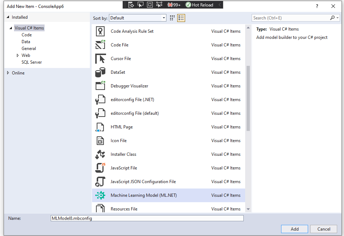Click the Machine Learning Model (ML.NET) template icon
This screenshot has height=236, width=344.
100,195
